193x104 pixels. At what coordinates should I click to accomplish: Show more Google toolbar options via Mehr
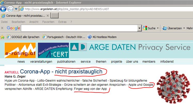click(x=190, y=28)
